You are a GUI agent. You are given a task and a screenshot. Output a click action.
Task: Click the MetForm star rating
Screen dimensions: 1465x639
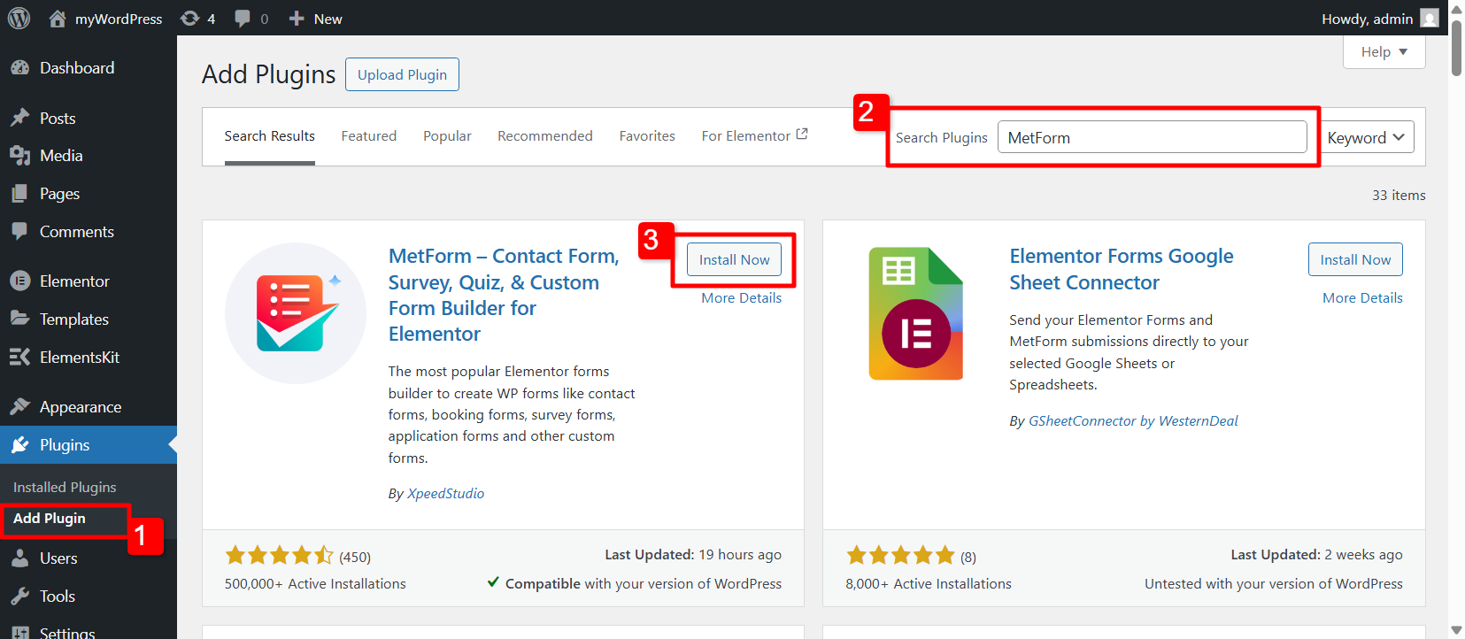tap(279, 555)
